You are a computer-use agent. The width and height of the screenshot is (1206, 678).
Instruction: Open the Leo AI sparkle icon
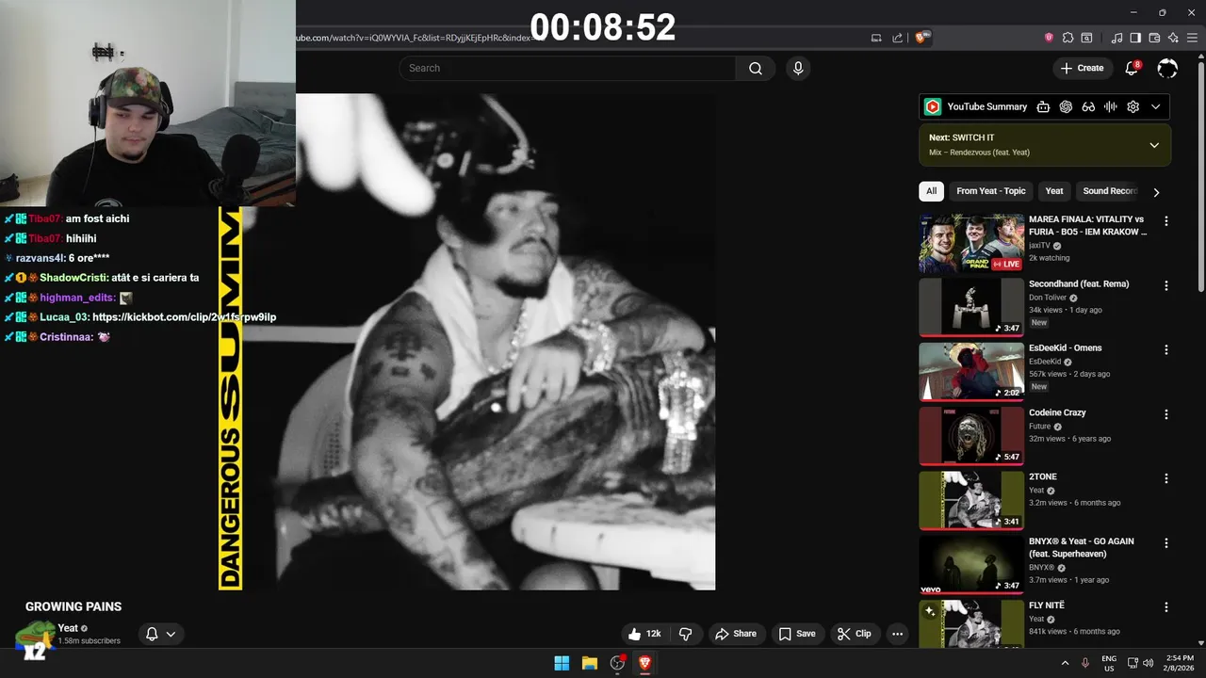[x=1173, y=38]
